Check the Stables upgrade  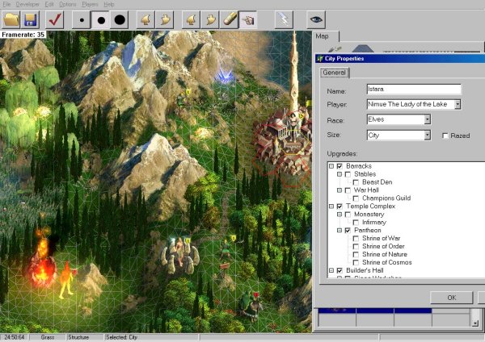tap(348, 174)
